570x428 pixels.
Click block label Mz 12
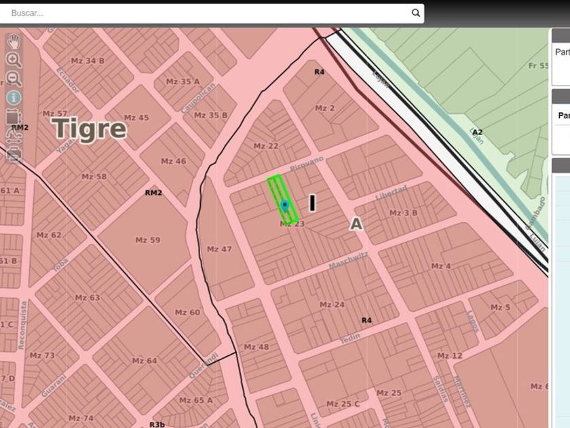click(450, 355)
